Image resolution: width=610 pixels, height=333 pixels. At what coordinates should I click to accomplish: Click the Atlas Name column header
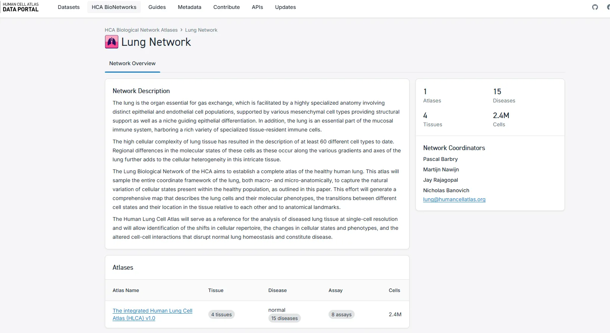(126, 291)
